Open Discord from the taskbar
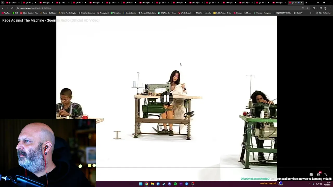This screenshot has height=187, width=333. coord(169,184)
